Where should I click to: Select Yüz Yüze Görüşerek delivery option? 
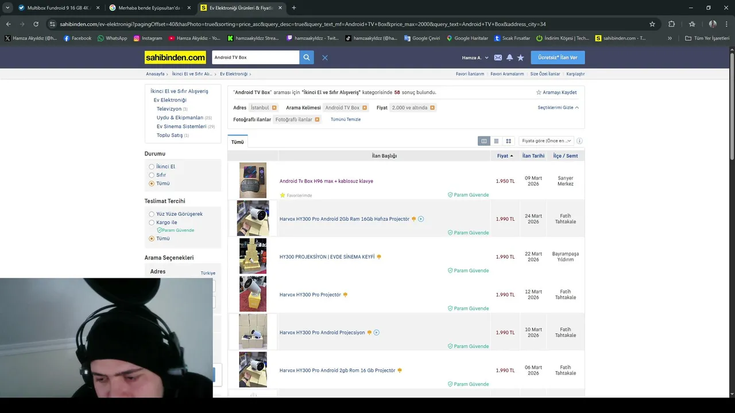152,214
